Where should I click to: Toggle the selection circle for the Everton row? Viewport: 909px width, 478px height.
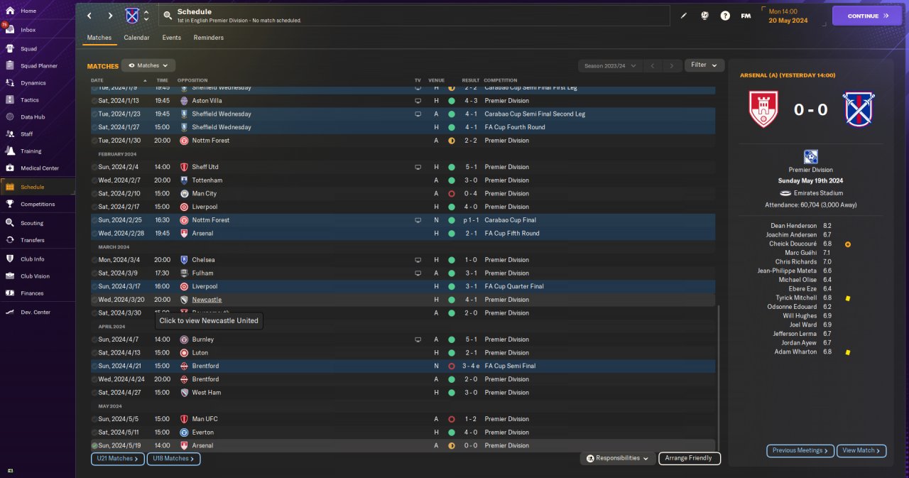click(x=94, y=433)
